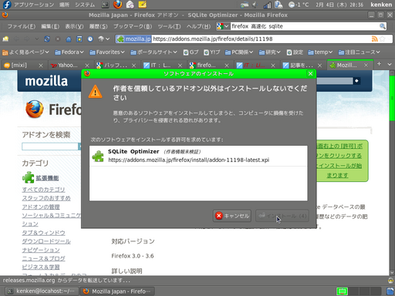Open the list all tabs dropdown

point(389,64)
